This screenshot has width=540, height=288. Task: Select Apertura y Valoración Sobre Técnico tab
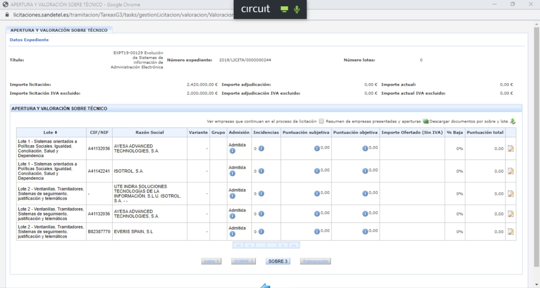59,30
